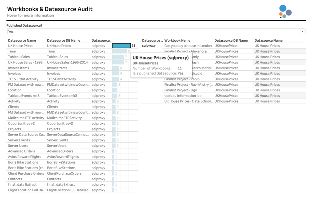
Task: Click the 'Avios Reward Flights' datasource name
Action: 24,157
